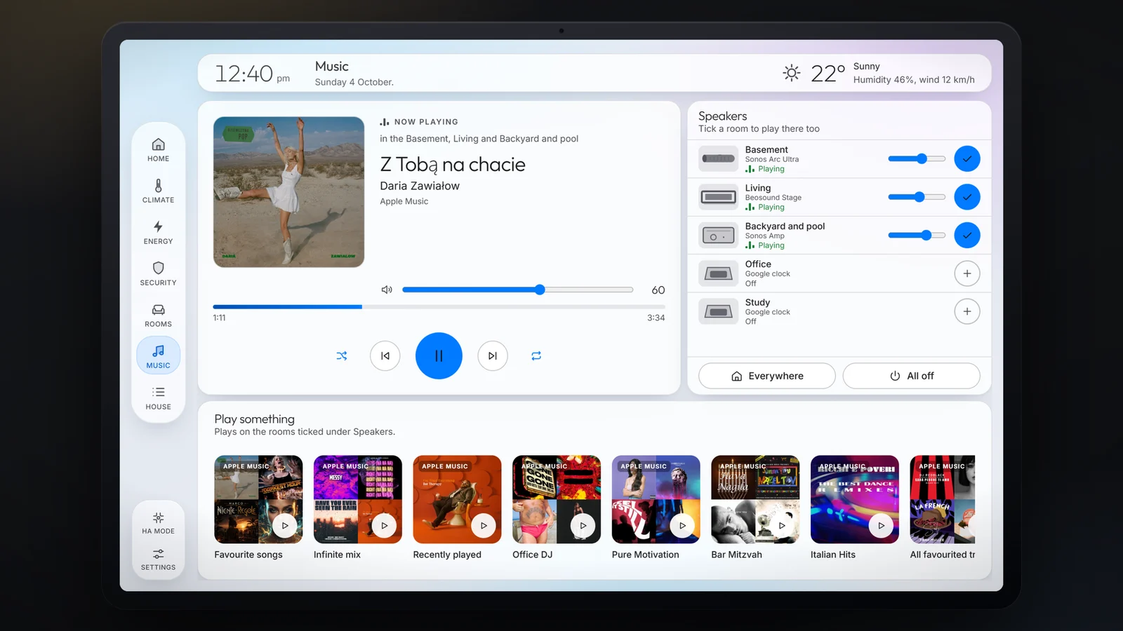
Task: Open Security in the sidebar
Action: click(x=159, y=274)
